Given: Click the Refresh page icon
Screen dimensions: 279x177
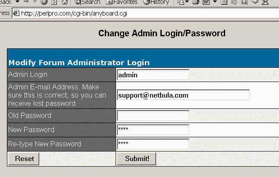Looking at the screenshot, I should pyautogui.click(x=54, y=2).
